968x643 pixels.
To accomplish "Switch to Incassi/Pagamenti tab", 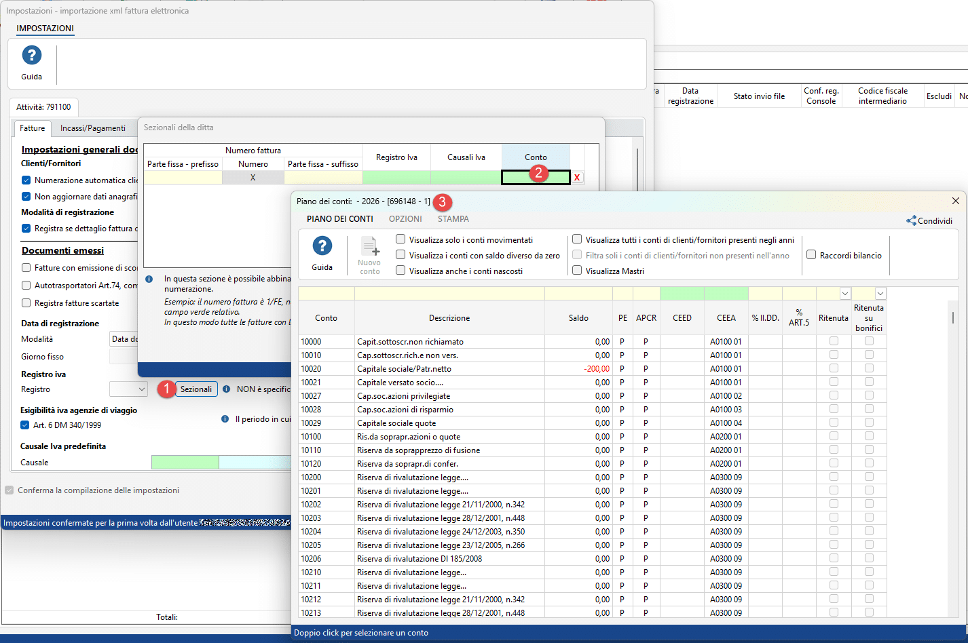I will [x=93, y=128].
